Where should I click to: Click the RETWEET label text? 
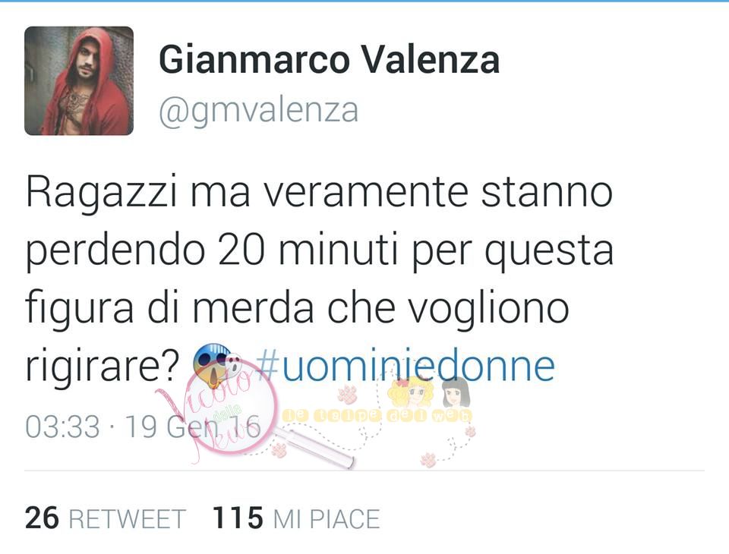coord(128,519)
